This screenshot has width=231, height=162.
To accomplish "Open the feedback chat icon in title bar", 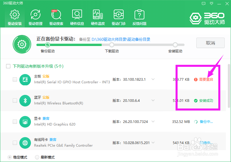I will click(x=204, y=3).
